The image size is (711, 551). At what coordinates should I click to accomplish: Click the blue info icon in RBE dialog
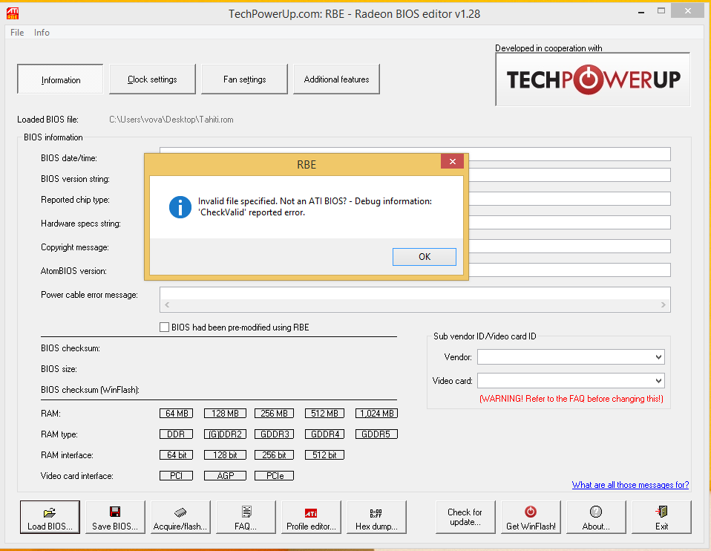[180, 207]
